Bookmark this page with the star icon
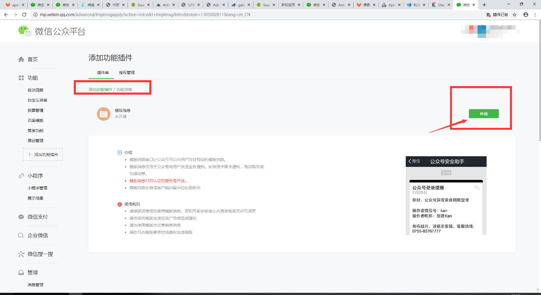Image resolution: width=541 pixels, height=295 pixels. 515,14
